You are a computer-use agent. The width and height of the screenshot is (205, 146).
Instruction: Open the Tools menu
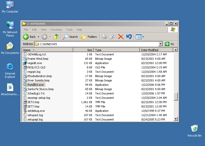pyautogui.click(x=69, y=30)
